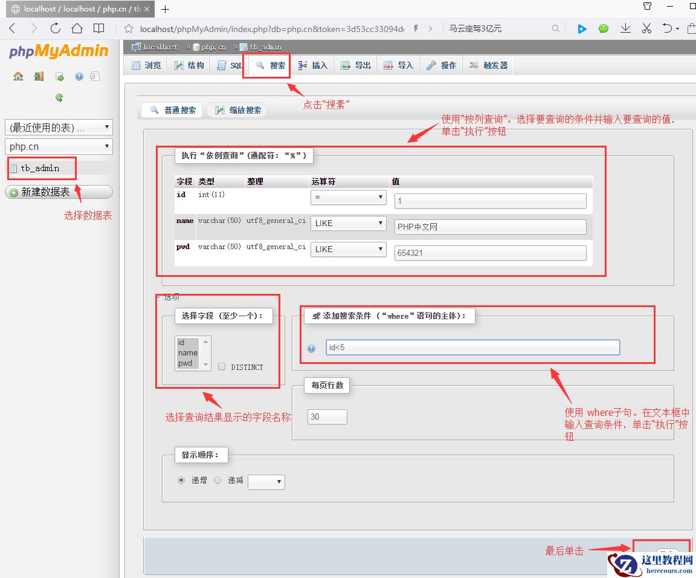Image resolution: width=696 pixels, height=578 pixels.
Task: Open the php.cn database dropdown
Action: pyautogui.click(x=59, y=146)
